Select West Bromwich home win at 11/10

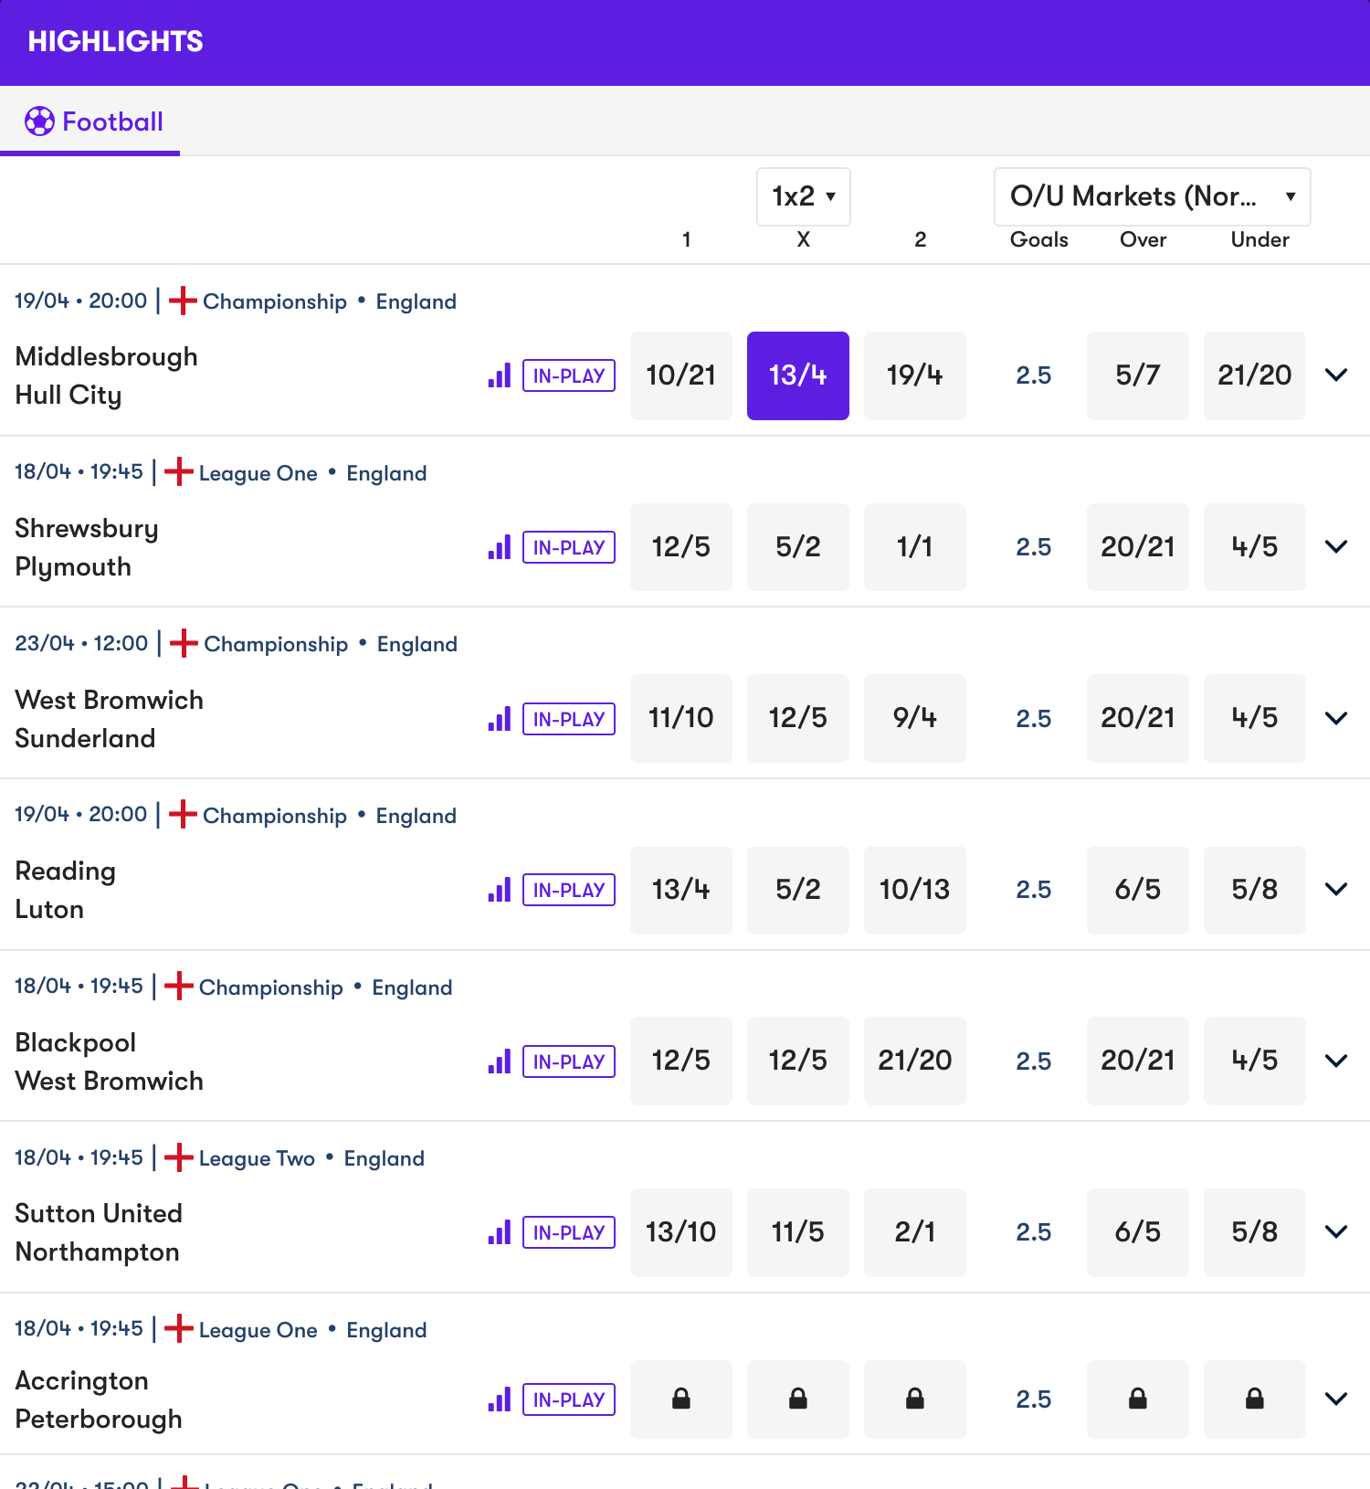681,718
